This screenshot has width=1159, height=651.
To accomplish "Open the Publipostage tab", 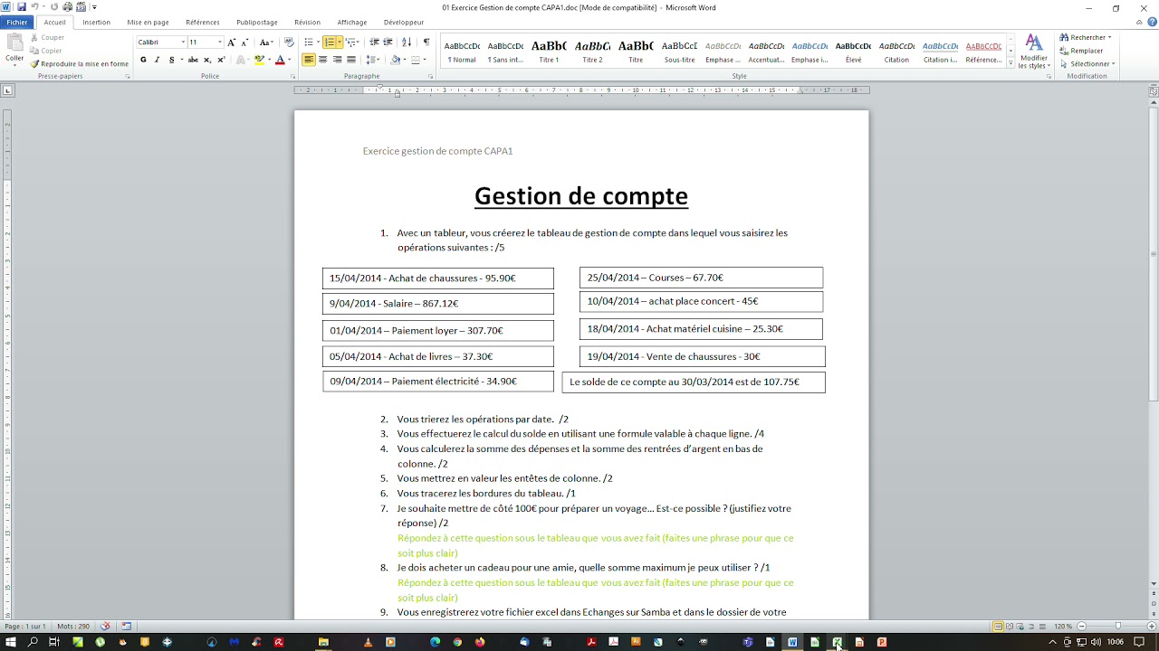I will point(257,22).
